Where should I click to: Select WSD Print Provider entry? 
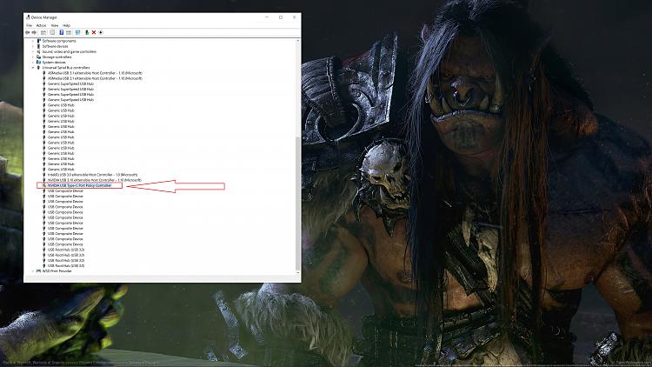(57, 270)
